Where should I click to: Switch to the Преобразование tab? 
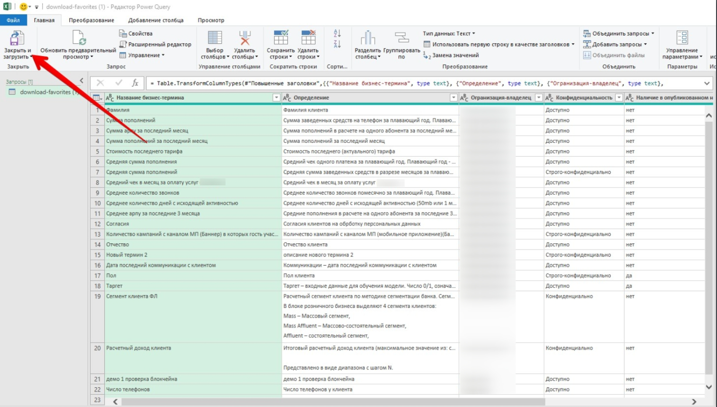tap(92, 20)
